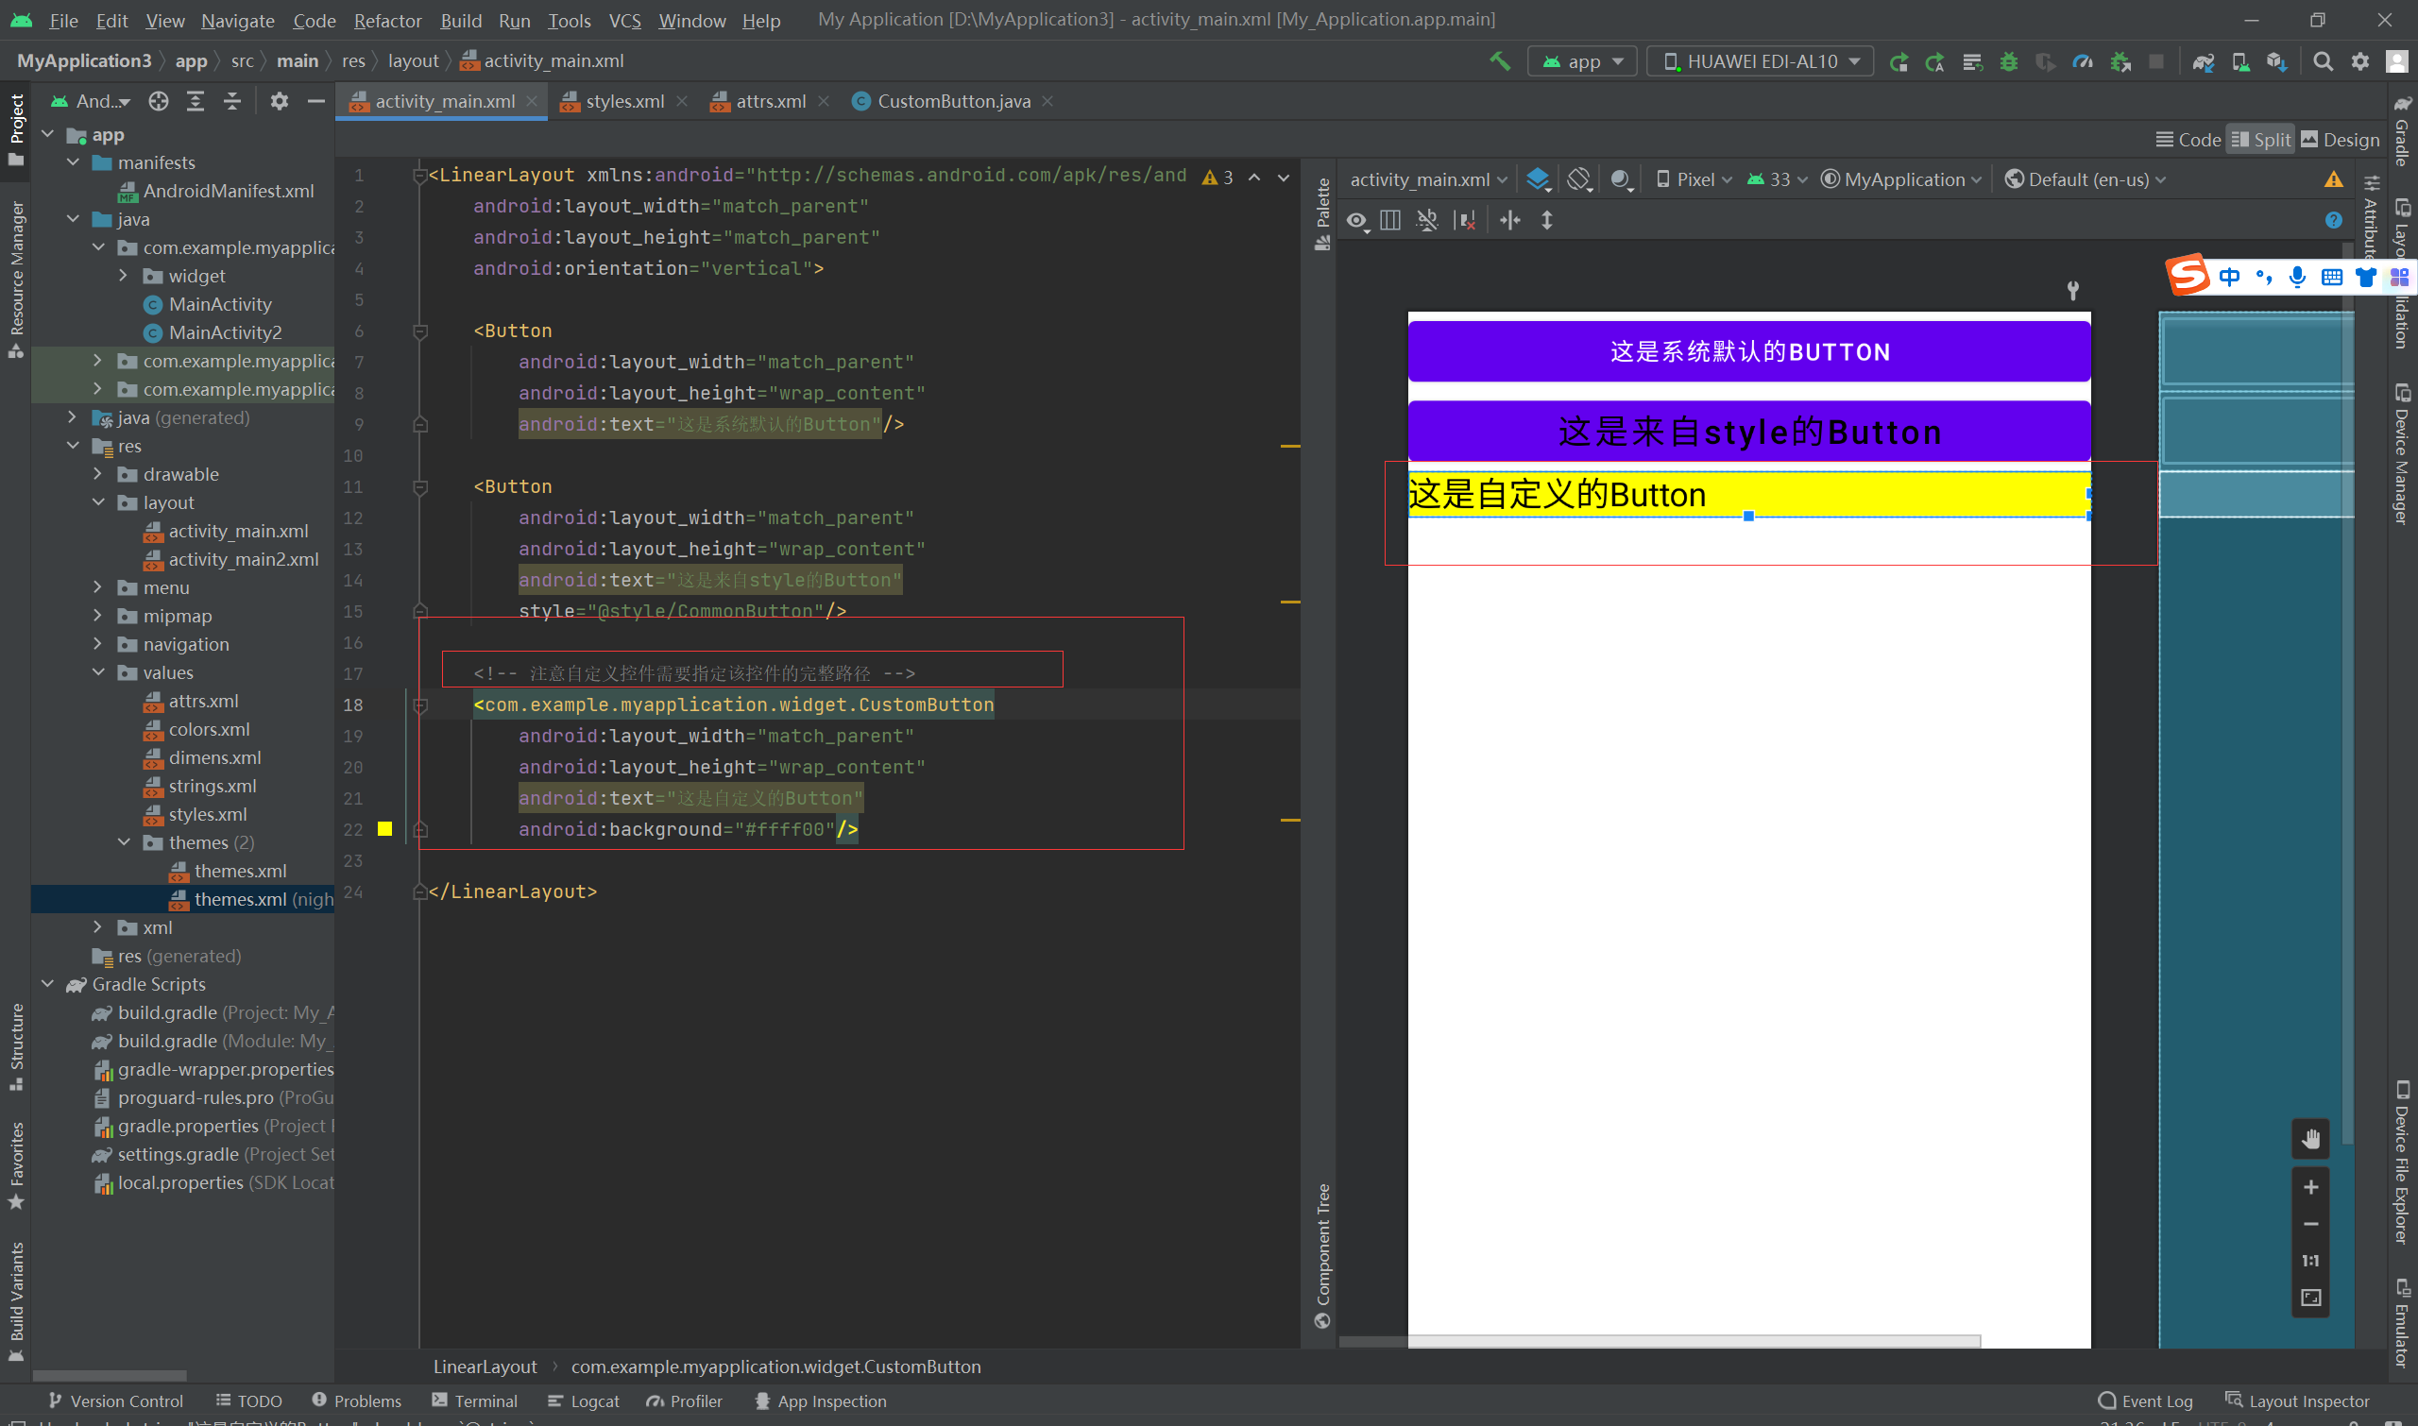Image resolution: width=2418 pixels, height=1426 pixels.
Task: Open the Layout Inspector
Action: pyautogui.click(x=2297, y=1401)
